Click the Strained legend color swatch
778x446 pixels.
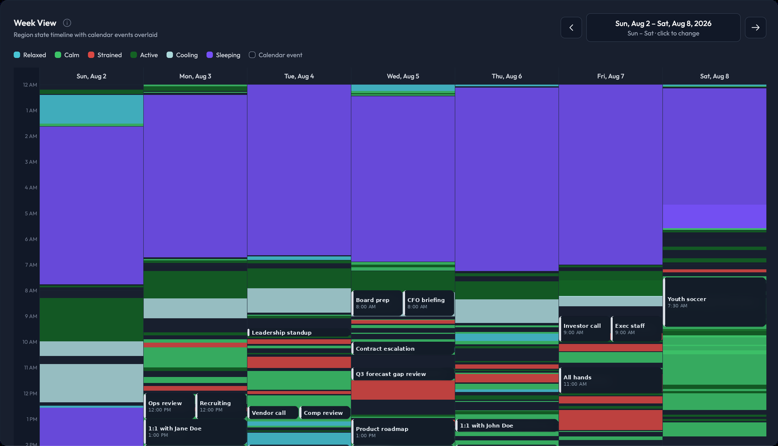coord(91,55)
